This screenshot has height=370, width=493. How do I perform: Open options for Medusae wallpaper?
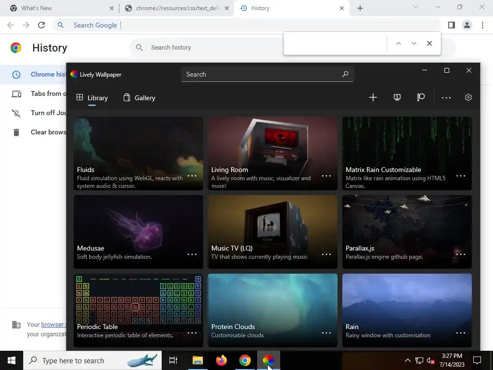192,254
